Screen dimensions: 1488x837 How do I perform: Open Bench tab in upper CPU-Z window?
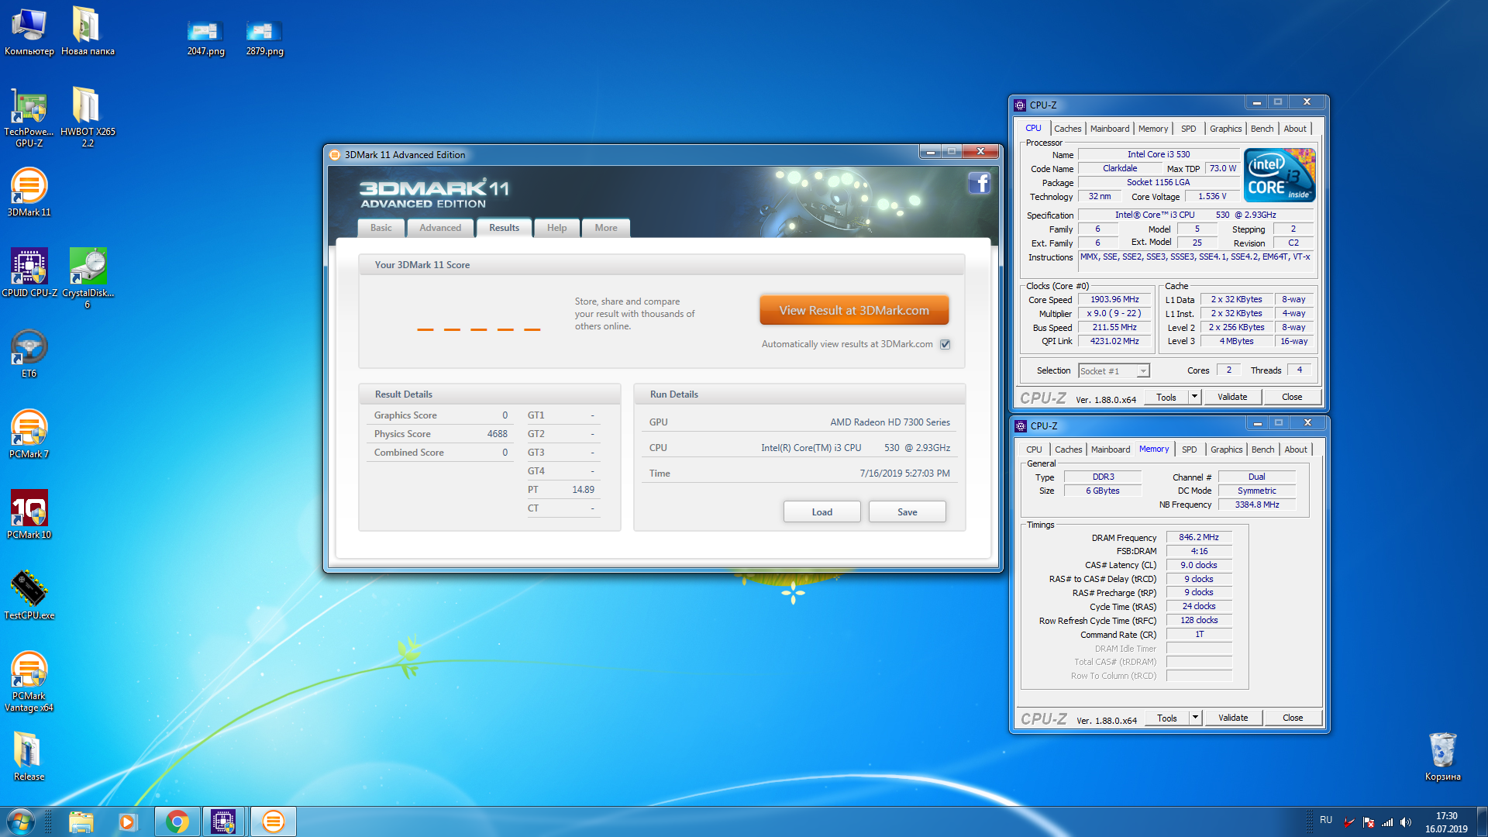1262,129
